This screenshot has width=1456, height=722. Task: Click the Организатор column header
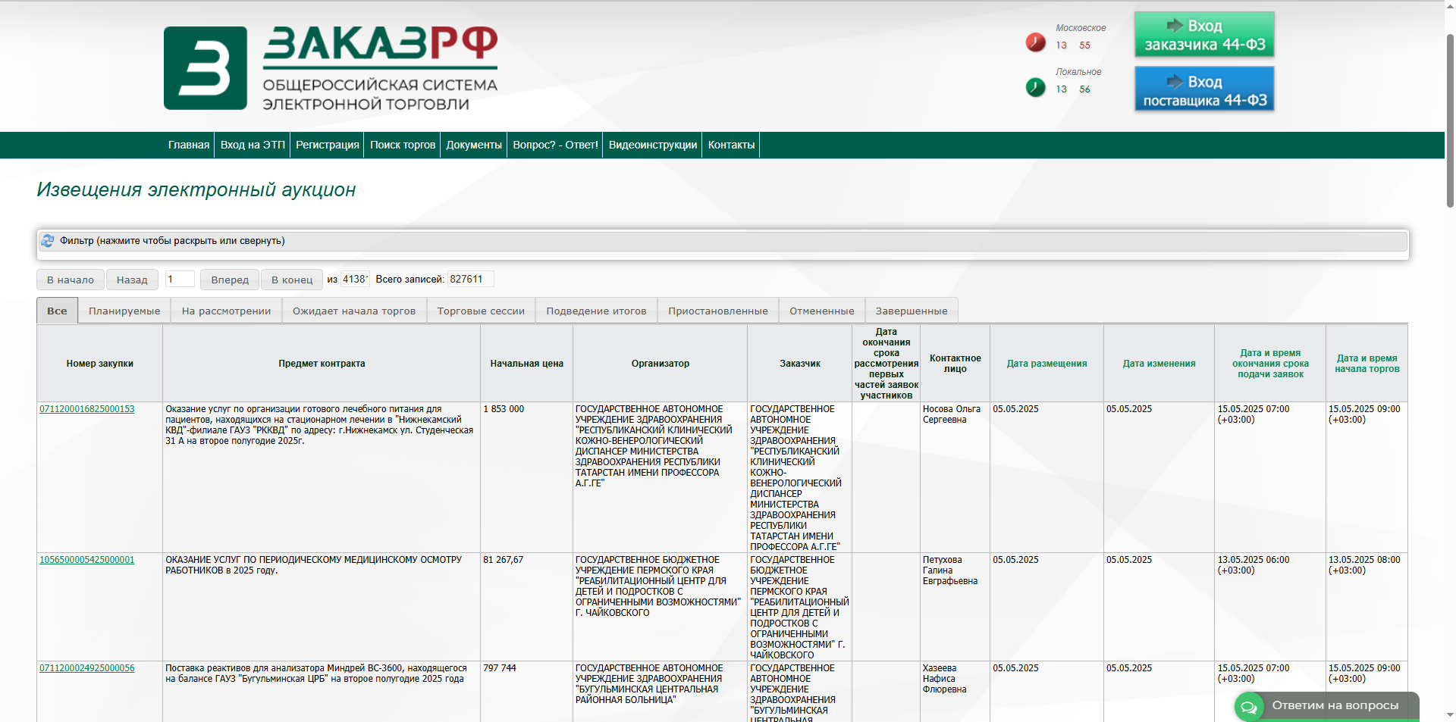pos(660,364)
